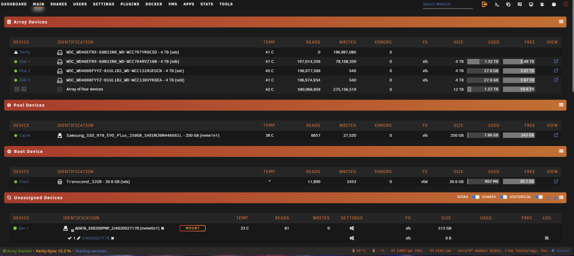Image resolution: width=574 pixels, height=256 pixels.
Task: Open the feedback speech-bubble icon
Action: click(519, 5)
